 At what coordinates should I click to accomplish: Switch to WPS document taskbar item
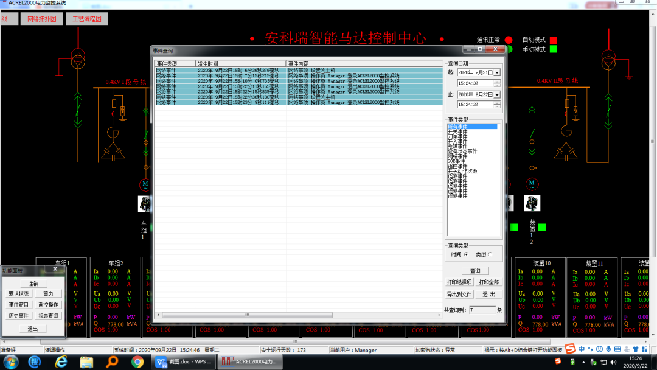(184, 361)
